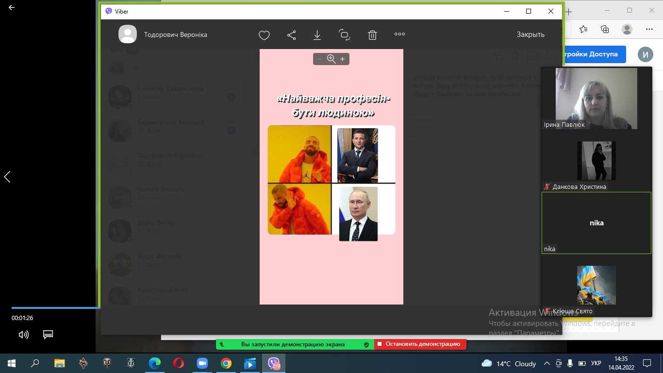Select Данкова Христина video tile in Zoom
Image resolution: width=663 pixels, height=373 pixels.
[x=596, y=161]
